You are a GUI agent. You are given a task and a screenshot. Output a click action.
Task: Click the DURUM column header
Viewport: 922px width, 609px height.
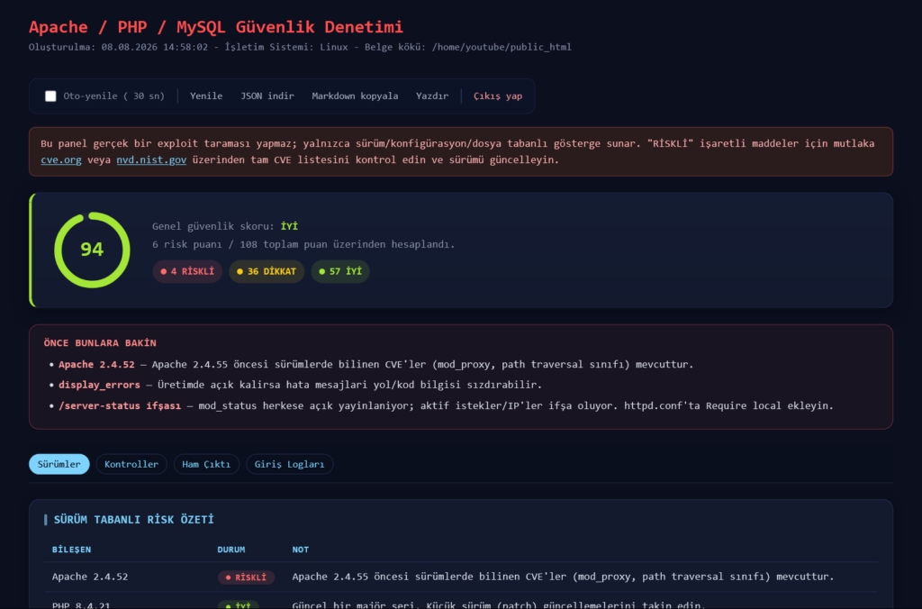pyautogui.click(x=231, y=549)
